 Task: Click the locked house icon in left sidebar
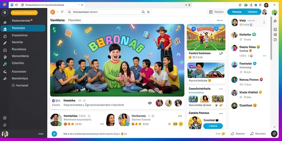point(5,36)
